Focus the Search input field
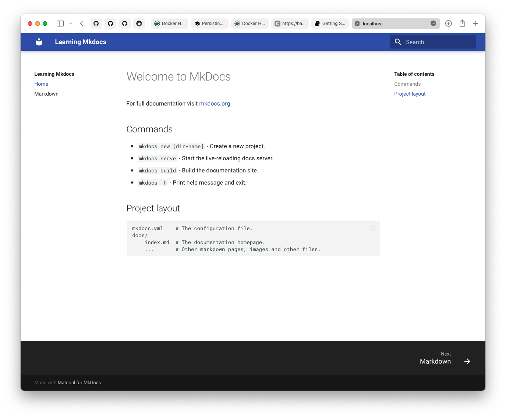This screenshot has height=418, width=506. click(433, 42)
